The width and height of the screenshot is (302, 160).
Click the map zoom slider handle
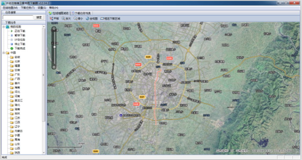tap(54, 47)
